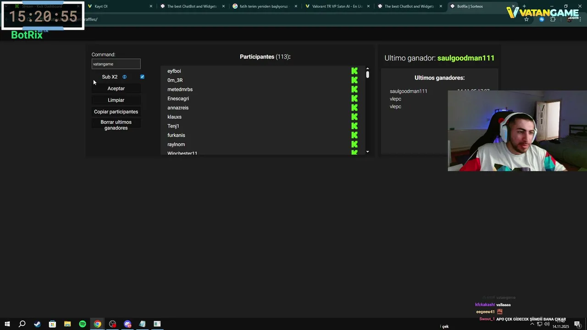Image resolution: width=587 pixels, height=330 pixels.
Task: Click the Kick badge next to annazreis
Action: pos(354,108)
